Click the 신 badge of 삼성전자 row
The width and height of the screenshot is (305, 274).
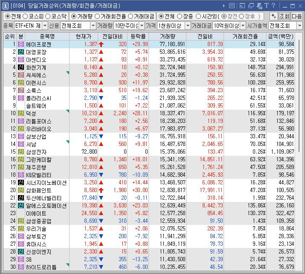click(x=21, y=152)
